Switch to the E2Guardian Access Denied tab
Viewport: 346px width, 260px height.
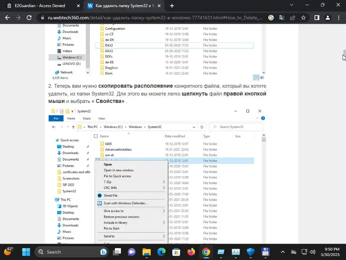point(40,6)
